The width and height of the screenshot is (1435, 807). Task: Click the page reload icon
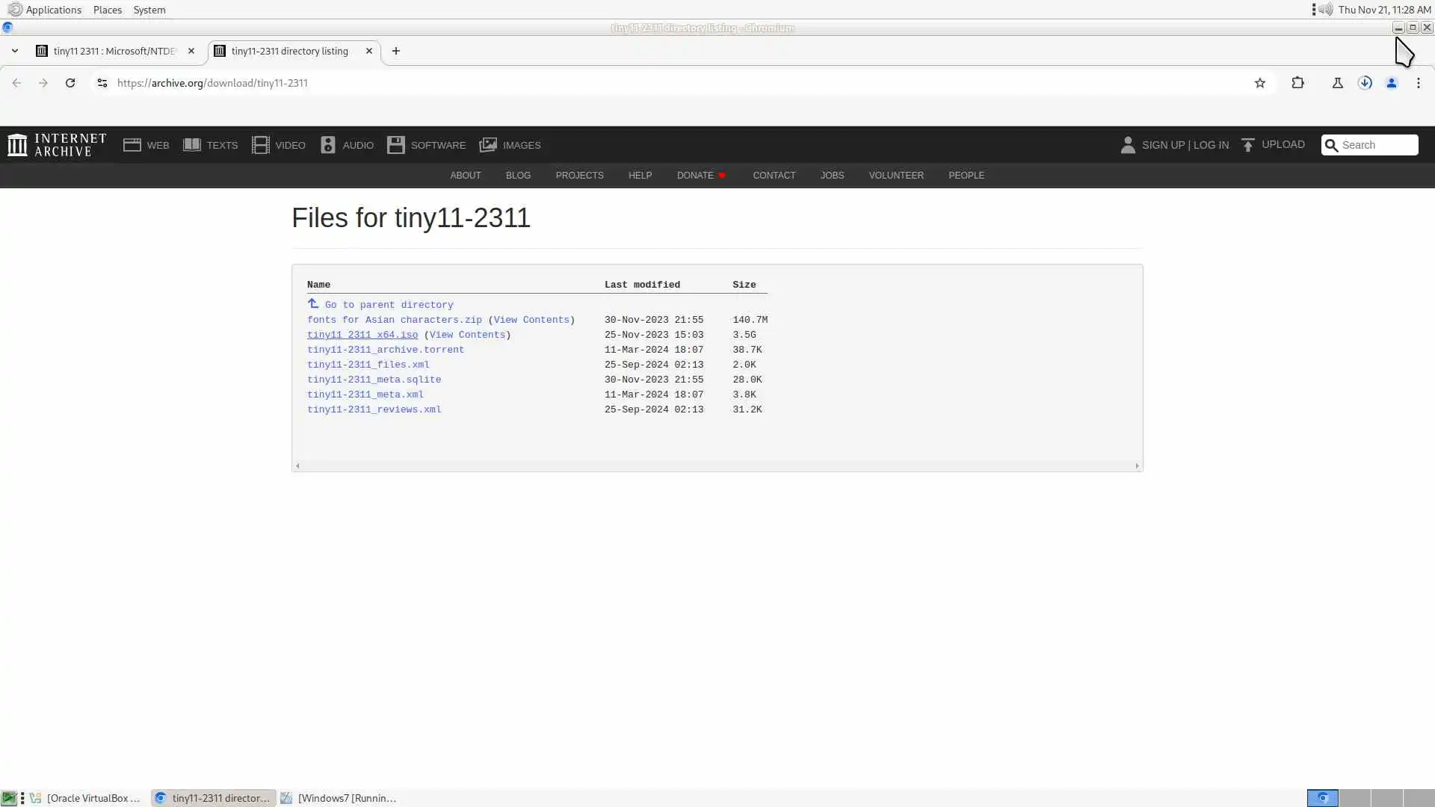click(70, 83)
